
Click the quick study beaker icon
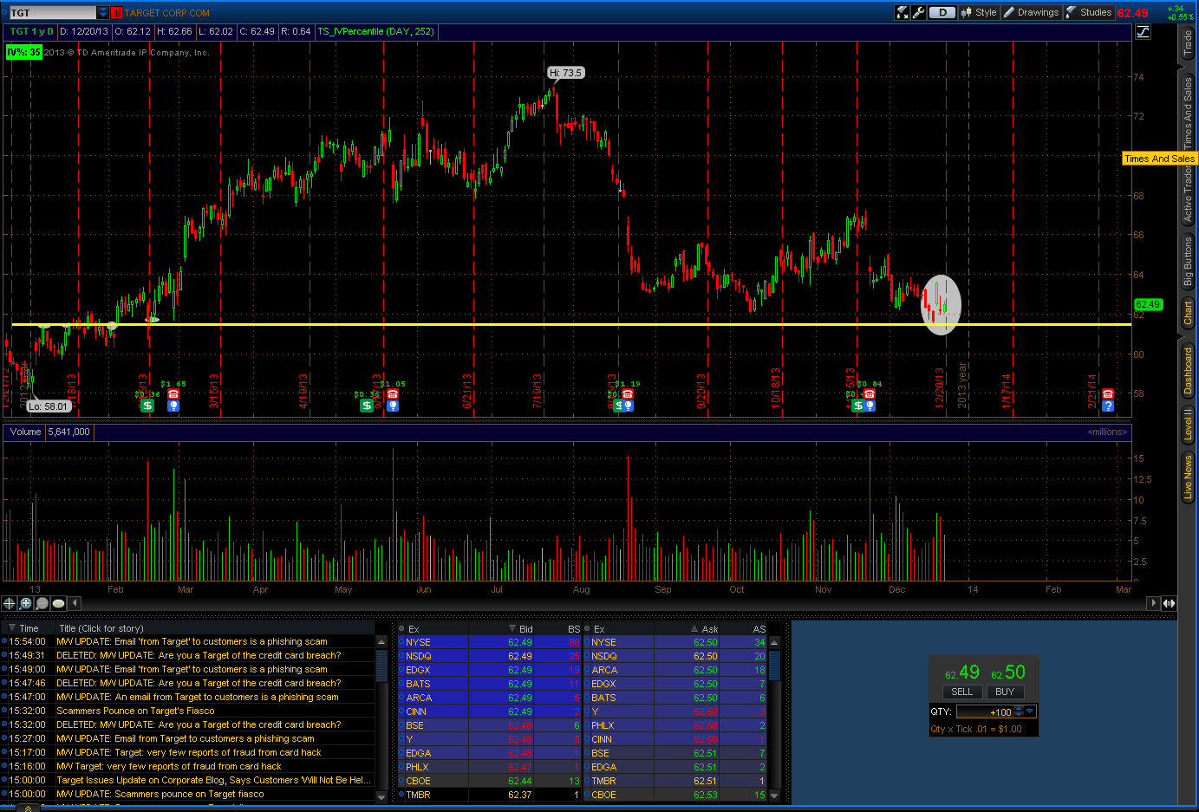click(903, 12)
